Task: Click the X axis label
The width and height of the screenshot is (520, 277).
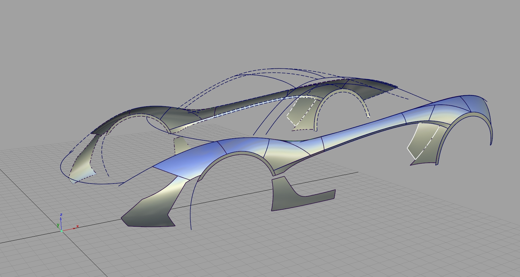Action: [78, 226]
